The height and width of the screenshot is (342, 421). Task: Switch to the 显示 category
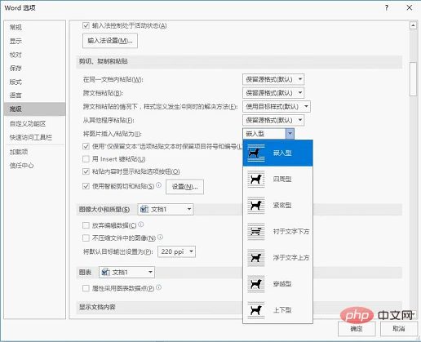click(x=16, y=41)
